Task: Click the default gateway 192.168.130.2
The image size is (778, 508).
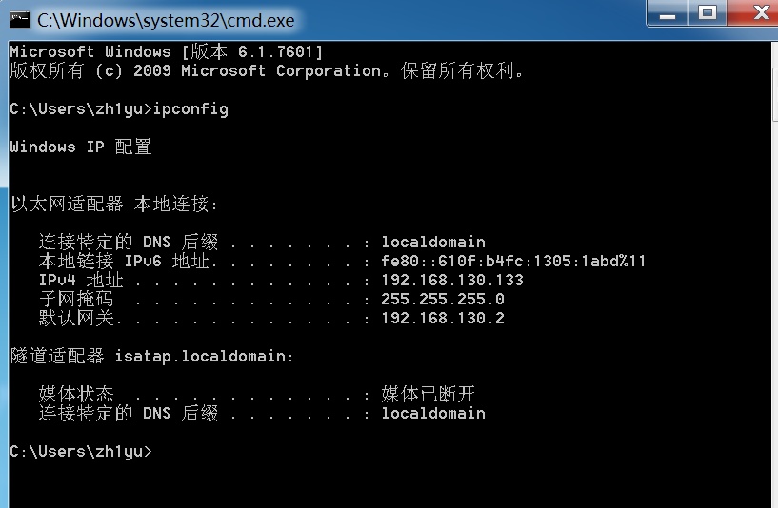Action: [442, 319]
